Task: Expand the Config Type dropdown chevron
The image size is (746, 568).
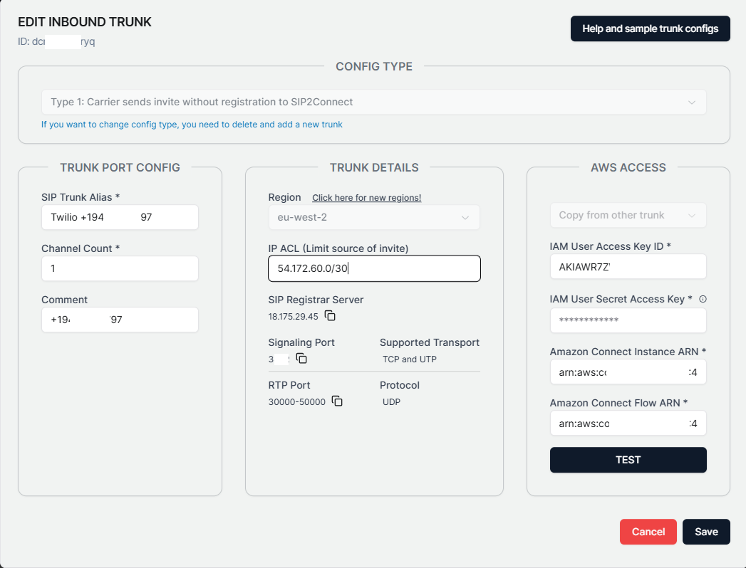Action: click(691, 102)
